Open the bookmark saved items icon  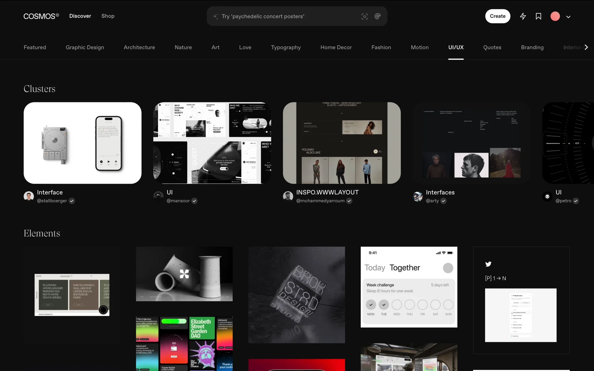538,16
